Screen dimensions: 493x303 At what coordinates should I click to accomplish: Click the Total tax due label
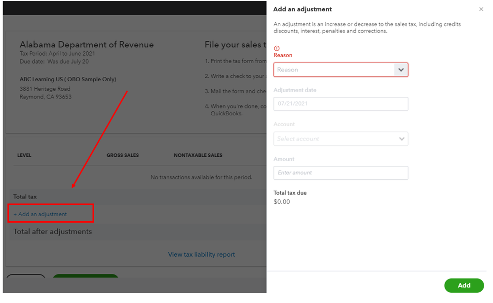click(x=290, y=193)
